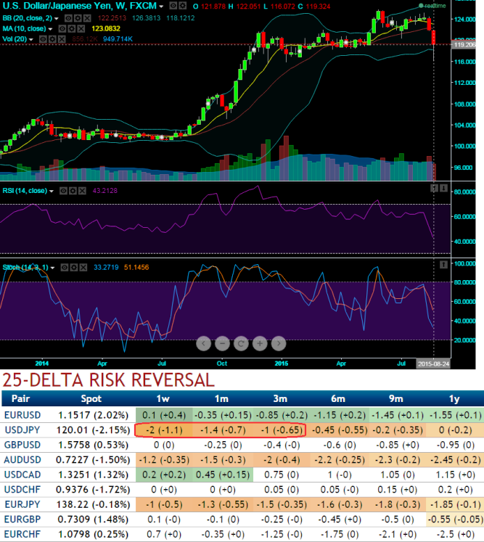Click the chart scroll-right arrow button
484x542 pixels.
pos(279,344)
